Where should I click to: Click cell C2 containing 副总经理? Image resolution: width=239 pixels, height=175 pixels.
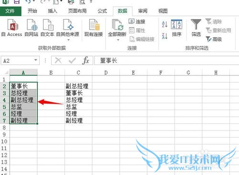78,86
